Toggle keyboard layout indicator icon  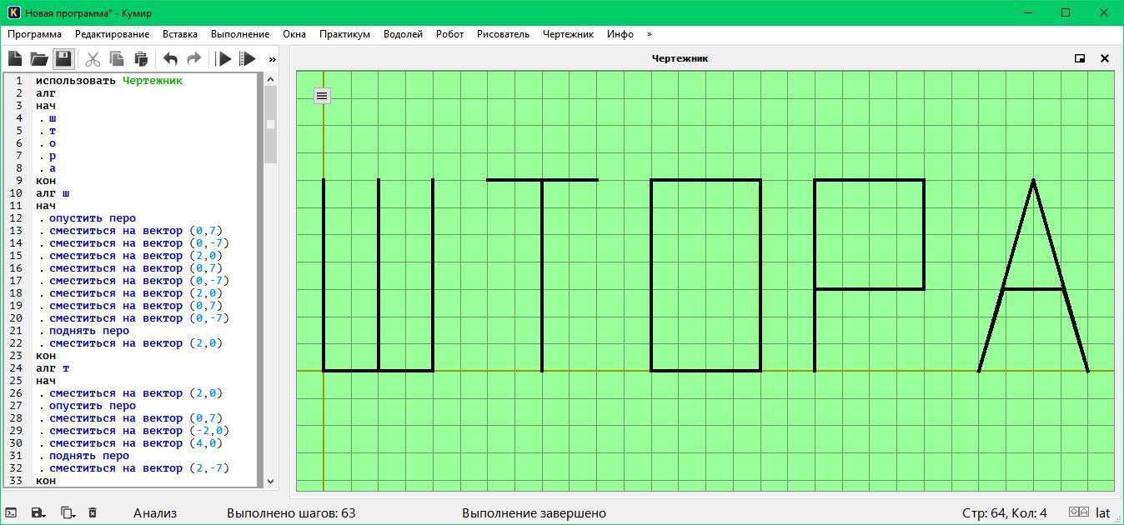1078,512
